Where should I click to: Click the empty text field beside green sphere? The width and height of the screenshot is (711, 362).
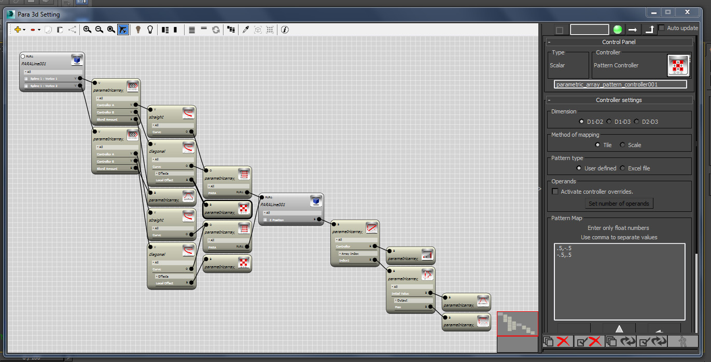click(589, 30)
